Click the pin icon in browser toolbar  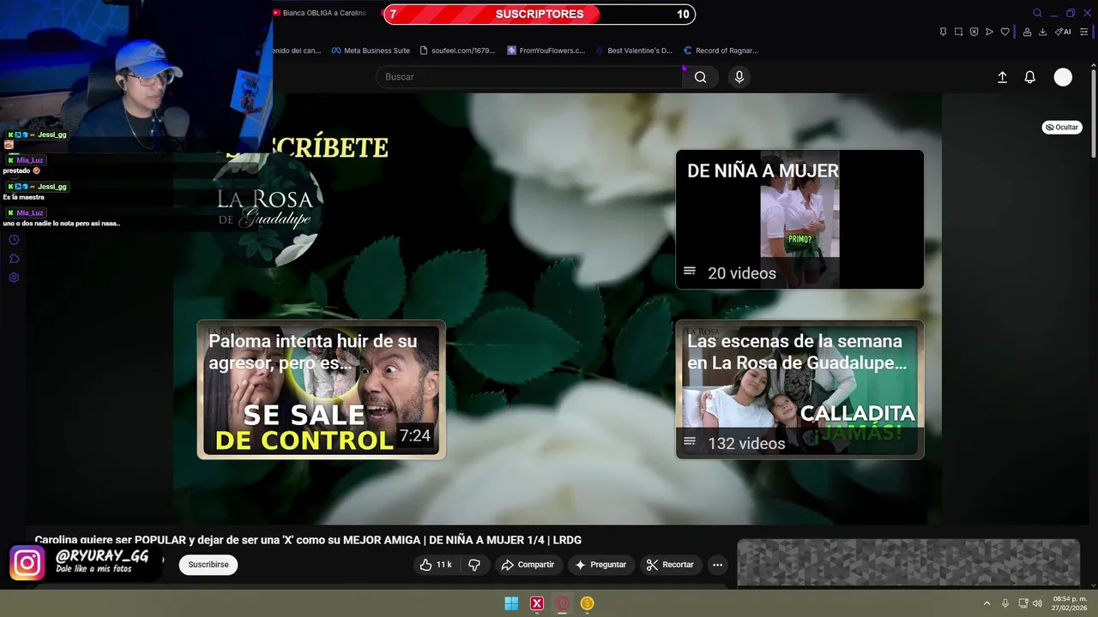coord(943,32)
